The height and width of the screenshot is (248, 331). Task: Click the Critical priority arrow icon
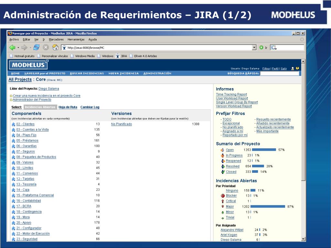click(223, 201)
